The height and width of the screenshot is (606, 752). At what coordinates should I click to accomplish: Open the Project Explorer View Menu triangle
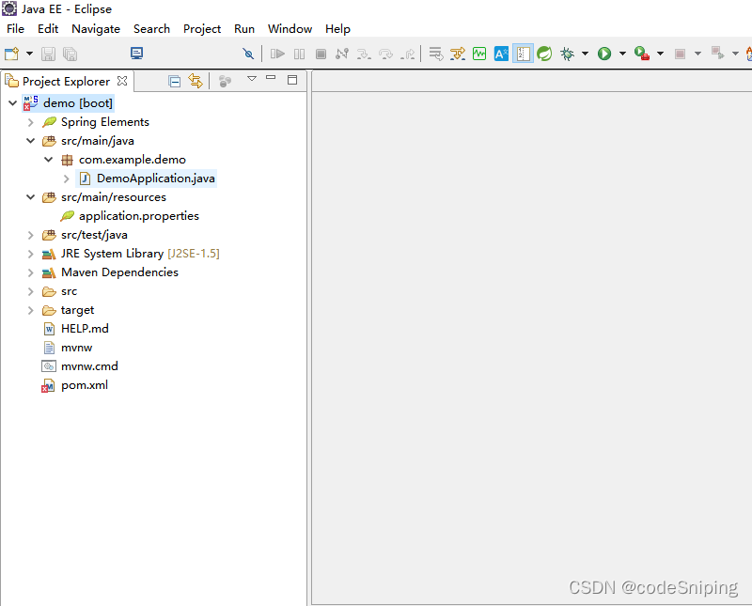[252, 78]
